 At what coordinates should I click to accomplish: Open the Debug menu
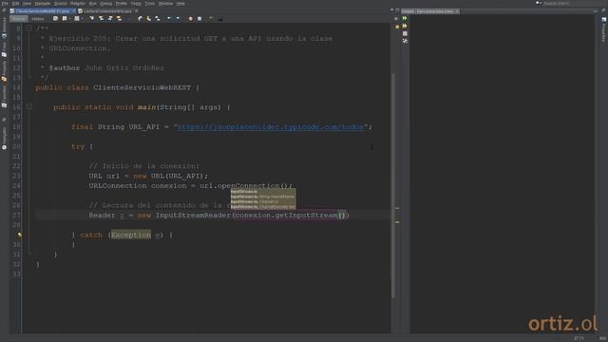point(105,3)
